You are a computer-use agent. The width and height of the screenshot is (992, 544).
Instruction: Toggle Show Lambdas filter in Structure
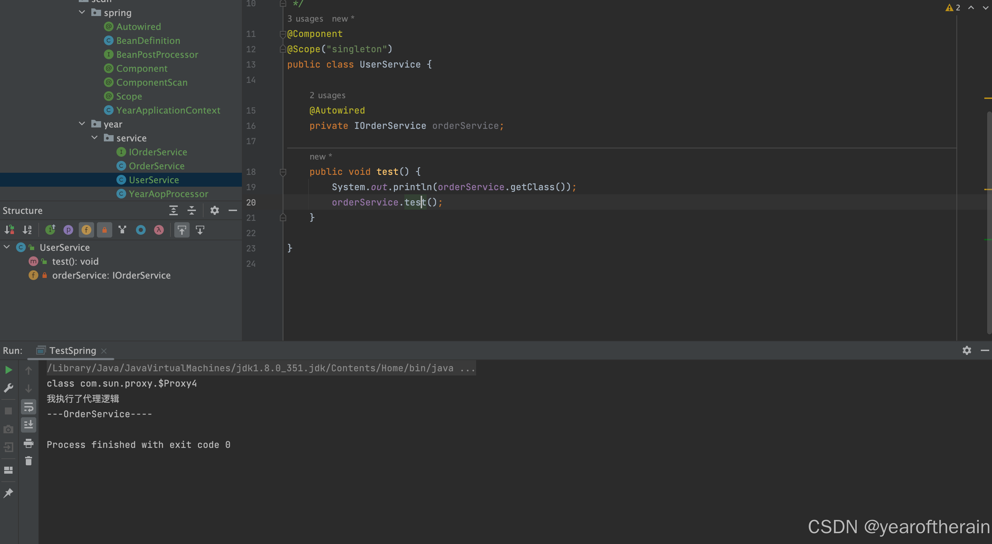point(159,230)
